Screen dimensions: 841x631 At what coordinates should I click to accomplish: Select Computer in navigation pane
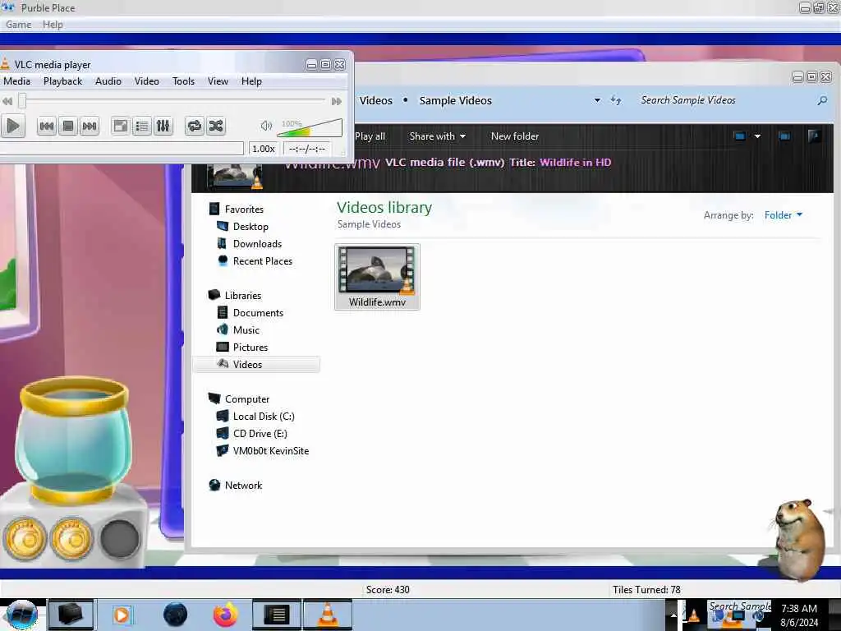(247, 399)
